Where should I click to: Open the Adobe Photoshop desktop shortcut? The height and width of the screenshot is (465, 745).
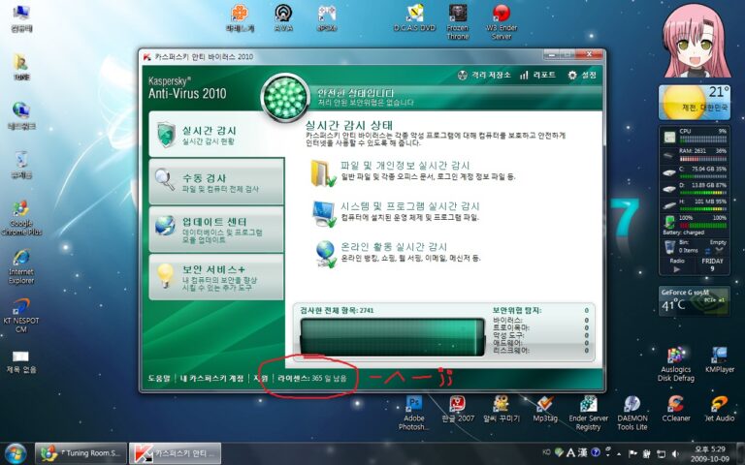[414, 413]
